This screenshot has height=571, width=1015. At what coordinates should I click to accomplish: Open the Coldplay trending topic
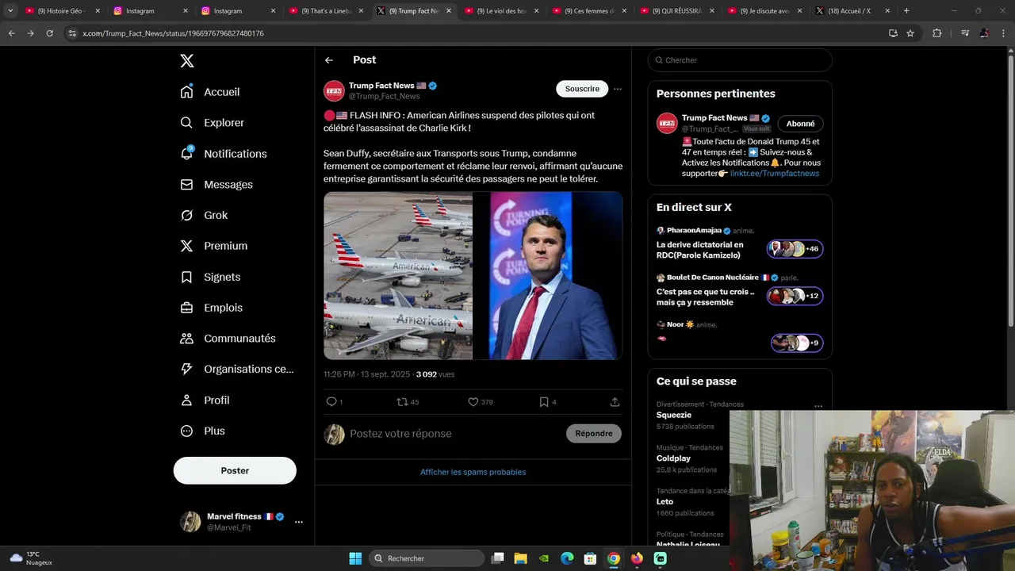pos(674,458)
